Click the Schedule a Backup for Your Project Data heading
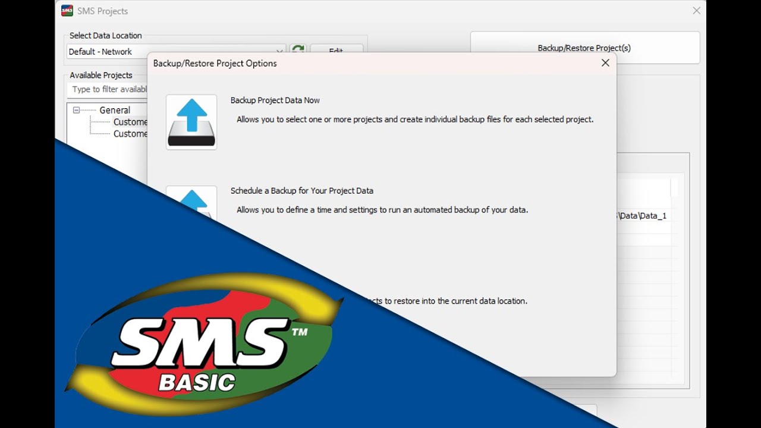 tap(302, 191)
